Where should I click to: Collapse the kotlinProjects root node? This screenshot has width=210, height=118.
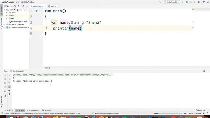(4, 10)
